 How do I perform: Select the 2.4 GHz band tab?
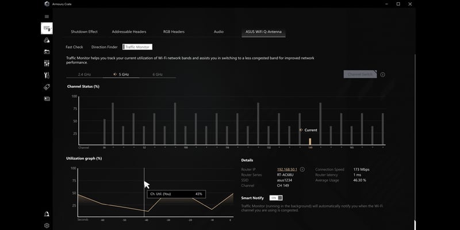(85, 75)
